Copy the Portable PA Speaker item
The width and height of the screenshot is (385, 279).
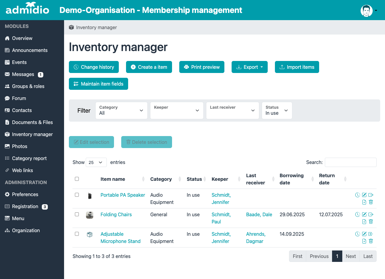pyautogui.click(x=364, y=202)
